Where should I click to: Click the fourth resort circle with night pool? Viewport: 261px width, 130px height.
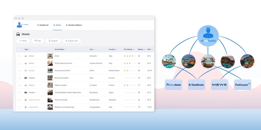[227, 61]
